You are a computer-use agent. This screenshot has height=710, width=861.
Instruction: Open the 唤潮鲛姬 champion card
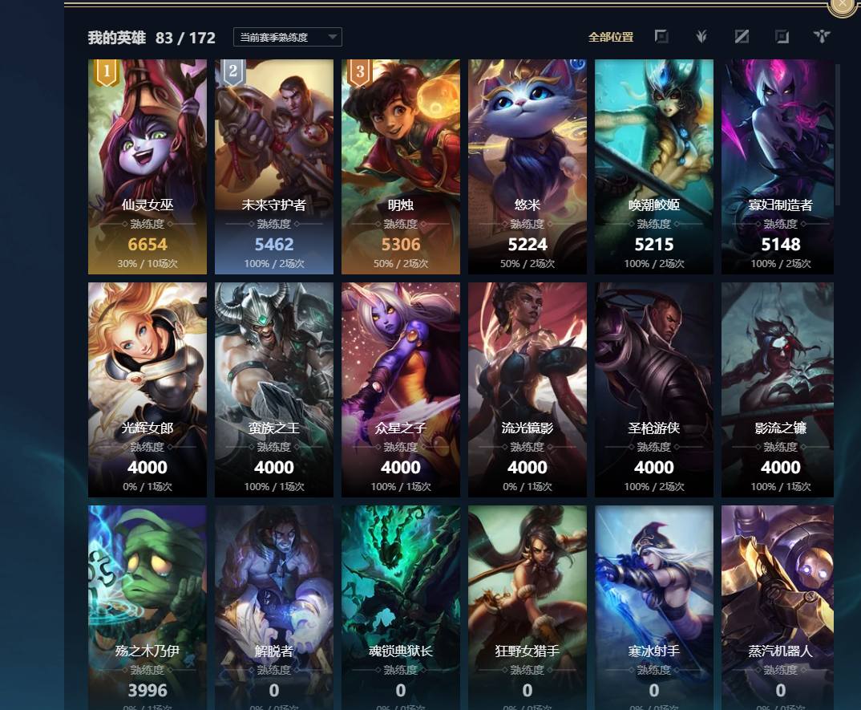[654, 167]
